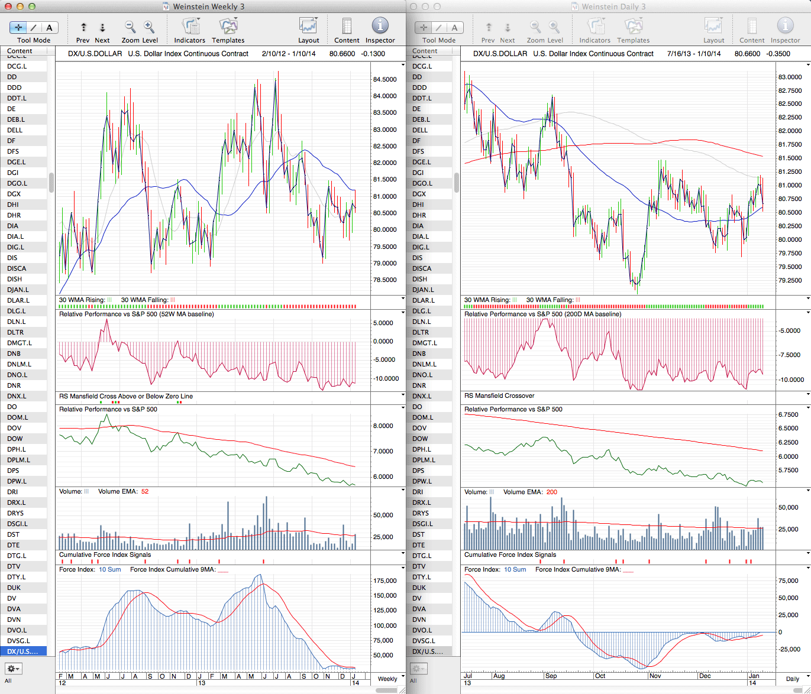Select DOW in the Weekly symbol list
The image size is (811, 694).
tap(15, 439)
